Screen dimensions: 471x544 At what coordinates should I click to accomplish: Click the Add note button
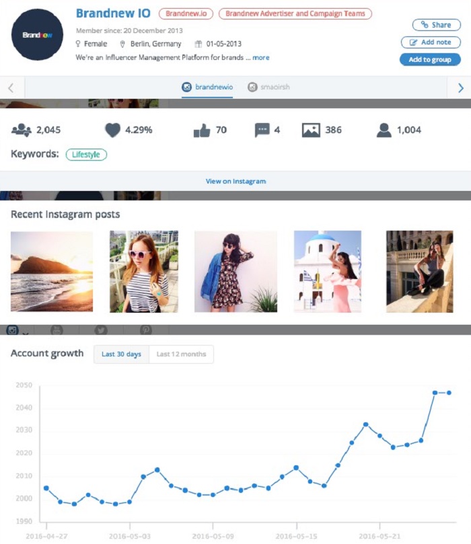[431, 42]
